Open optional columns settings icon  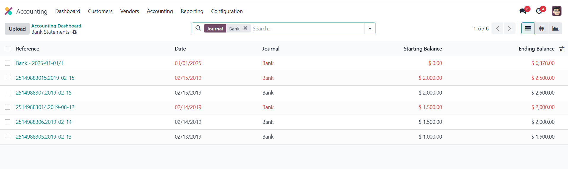point(561,49)
